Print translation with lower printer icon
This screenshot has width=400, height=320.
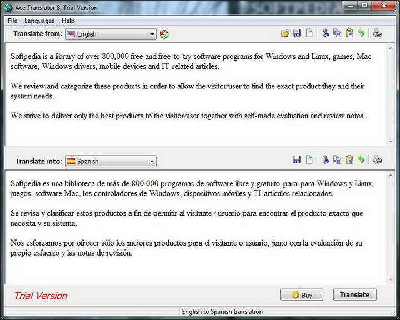(377, 160)
